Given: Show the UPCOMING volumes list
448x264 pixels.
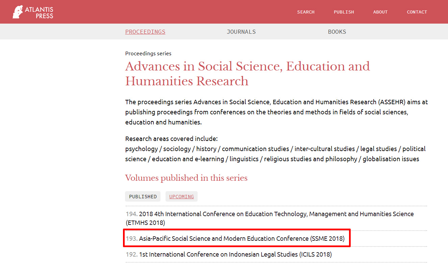Looking at the screenshot, I should point(181,197).
